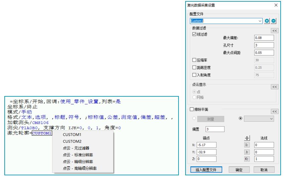The image size is (286, 177).
Task: Click the blue remove profile minus icon
Action: point(273,21)
